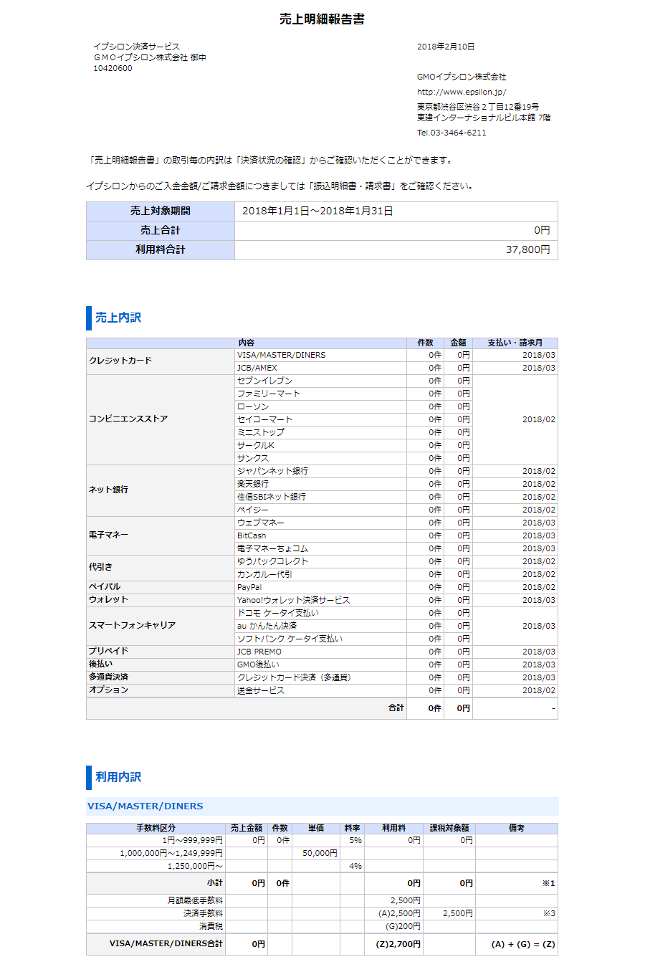The height and width of the screenshot is (962, 645).
Task: Open the http://www.epsilon.jp/ URL
Action: [x=462, y=92]
